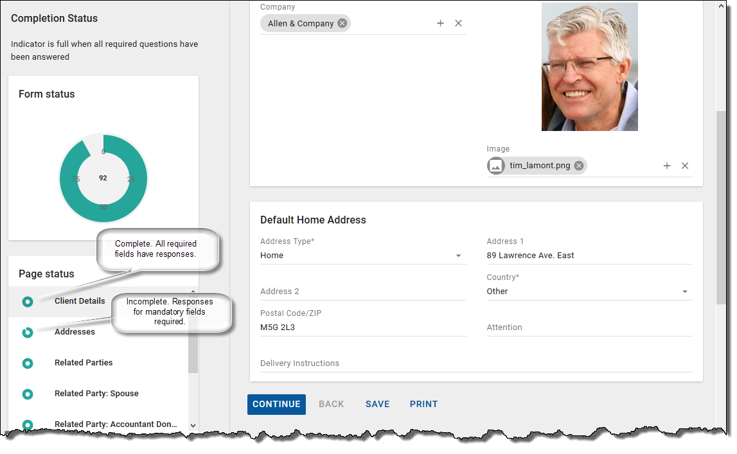Click the image file icon in the tim_lamont.png chip
The width and height of the screenshot is (737, 454).
coord(495,165)
